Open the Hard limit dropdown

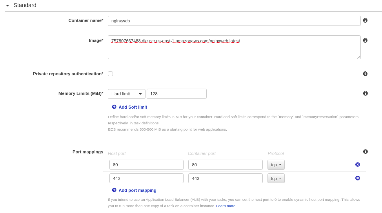coord(127,94)
